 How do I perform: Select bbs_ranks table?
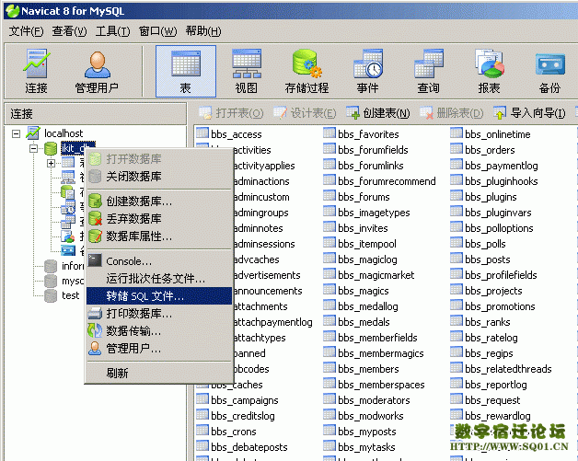click(487, 322)
